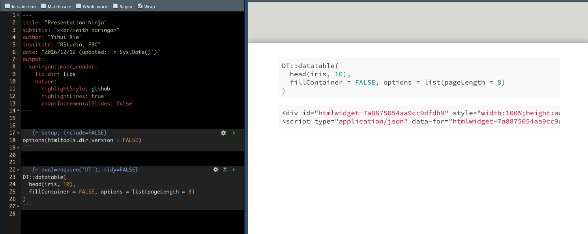Click the lib_dir: libs line
Viewport: 588px width, 234px height.
(55, 74)
